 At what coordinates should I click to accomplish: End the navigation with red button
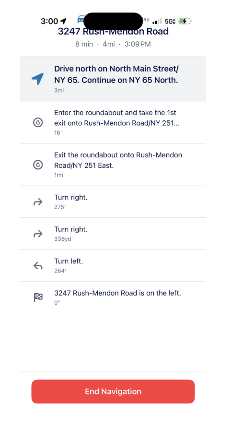click(113, 391)
